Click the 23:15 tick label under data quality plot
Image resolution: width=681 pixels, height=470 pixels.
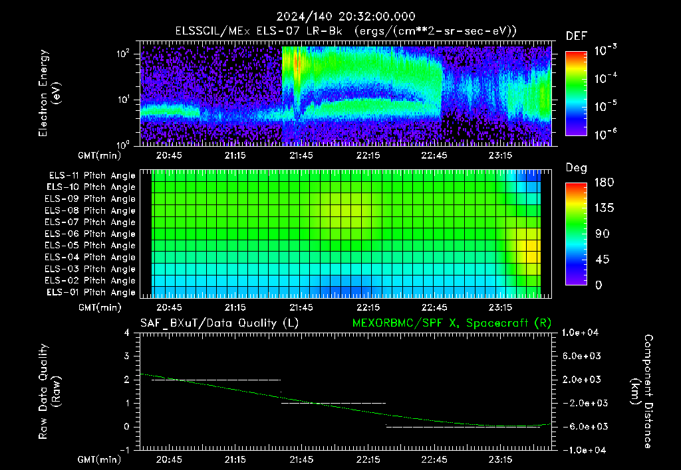pyautogui.click(x=500, y=459)
